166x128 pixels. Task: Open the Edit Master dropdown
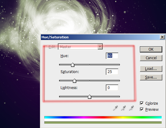coord(80,47)
